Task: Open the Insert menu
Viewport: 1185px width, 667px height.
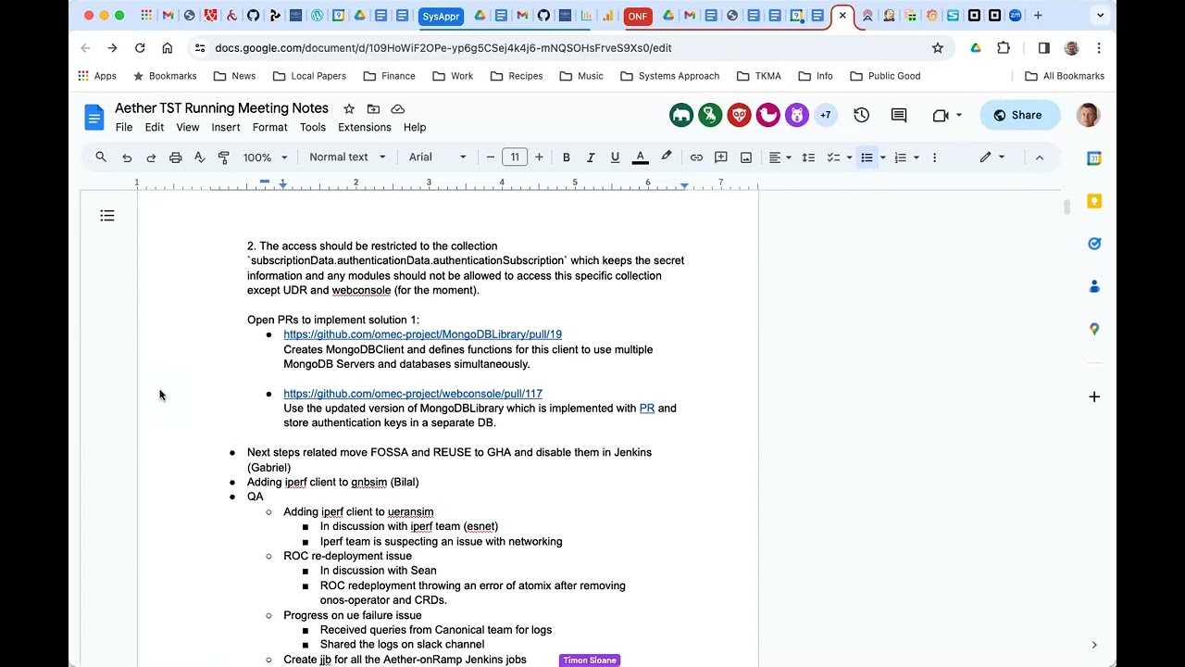Action: tap(226, 127)
